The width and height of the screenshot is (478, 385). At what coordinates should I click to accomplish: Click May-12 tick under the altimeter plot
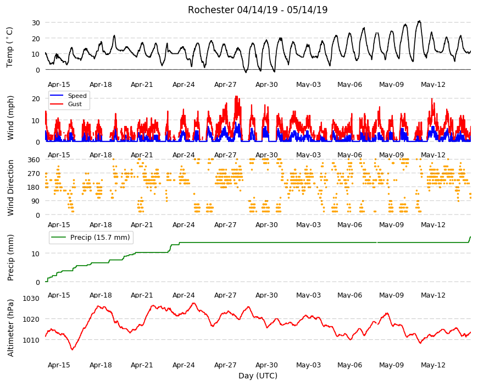[433, 365]
